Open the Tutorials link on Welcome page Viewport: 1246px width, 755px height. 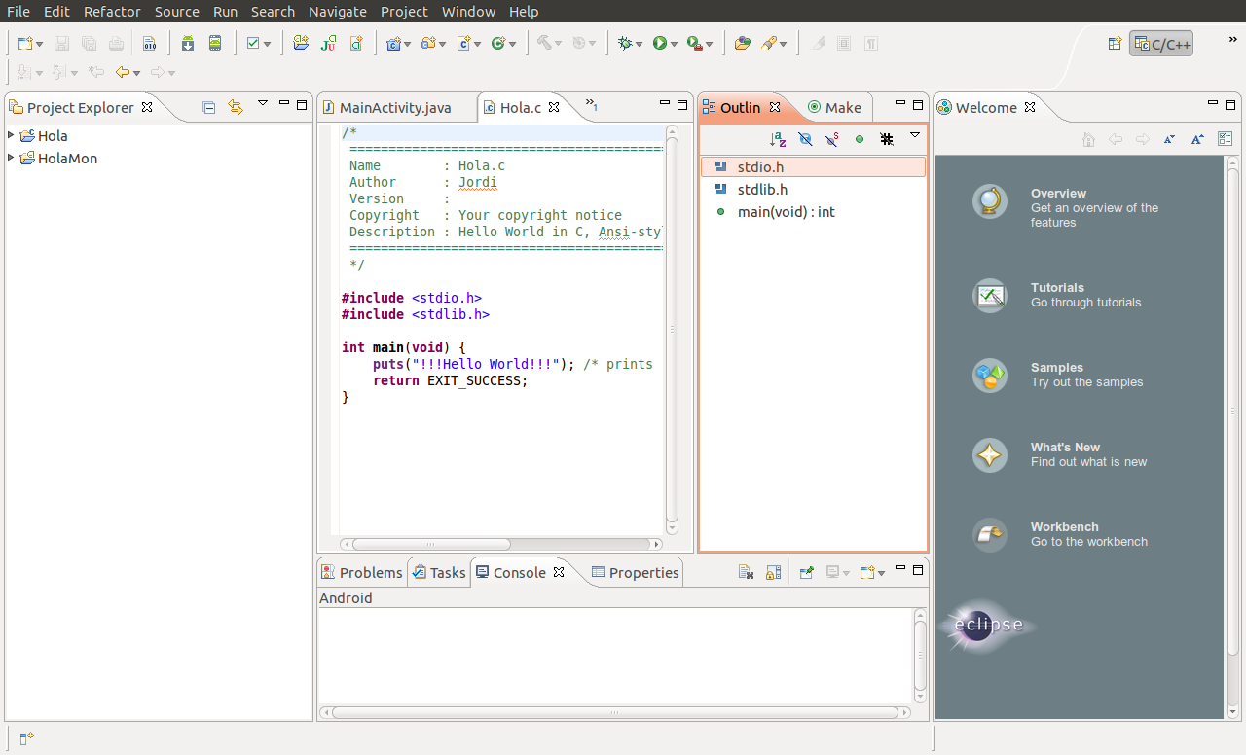1057,288
